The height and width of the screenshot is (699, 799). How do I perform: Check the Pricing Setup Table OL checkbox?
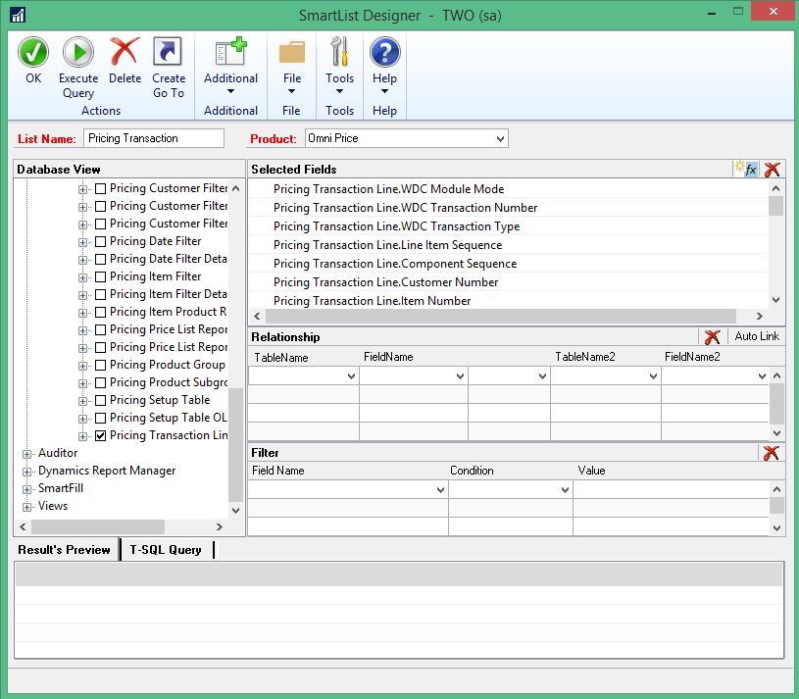pos(100,418)
